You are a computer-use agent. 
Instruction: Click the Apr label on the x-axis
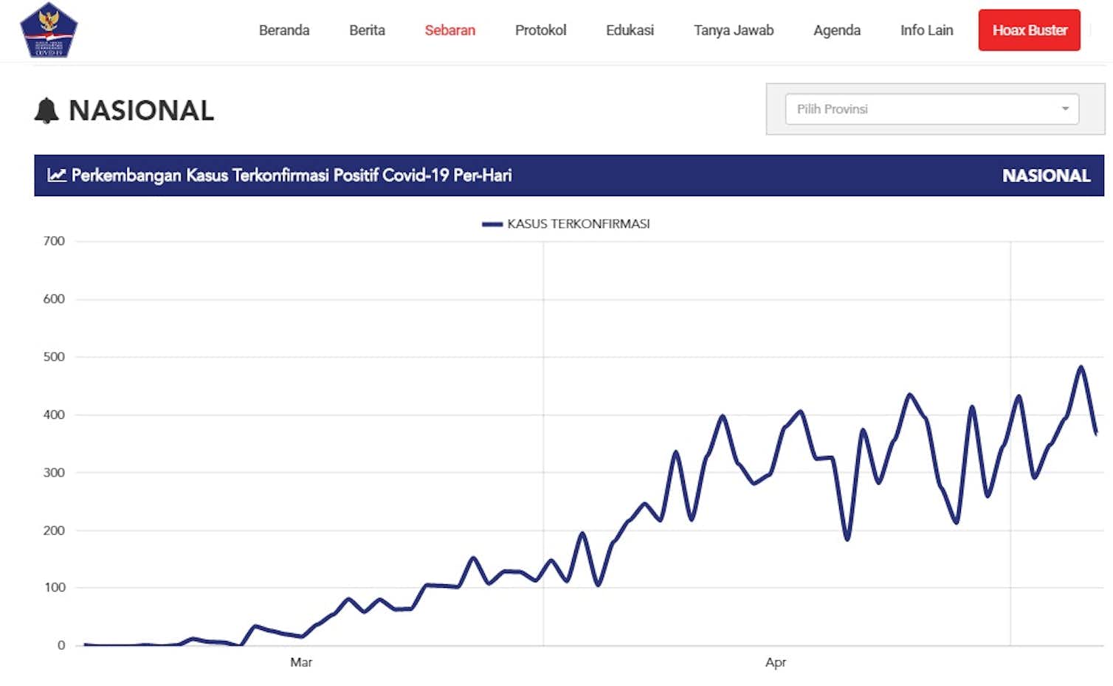pos(776,662)
